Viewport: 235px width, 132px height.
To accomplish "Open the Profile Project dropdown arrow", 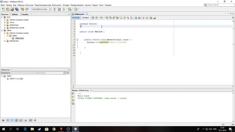I will [79, 9].
